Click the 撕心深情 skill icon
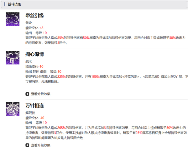The height and width of the screenshot is (152, 188). coord(13,58)
